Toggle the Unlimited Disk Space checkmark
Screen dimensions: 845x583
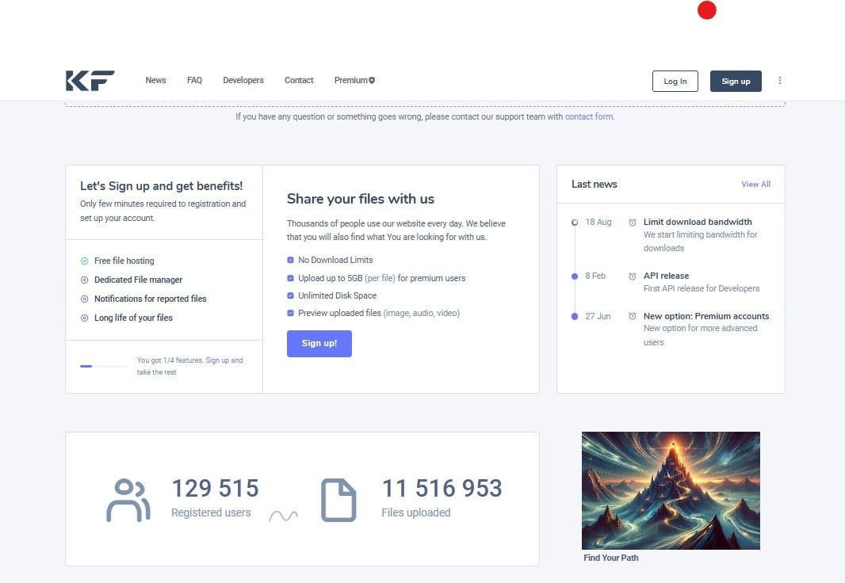[x=290, y=295]
